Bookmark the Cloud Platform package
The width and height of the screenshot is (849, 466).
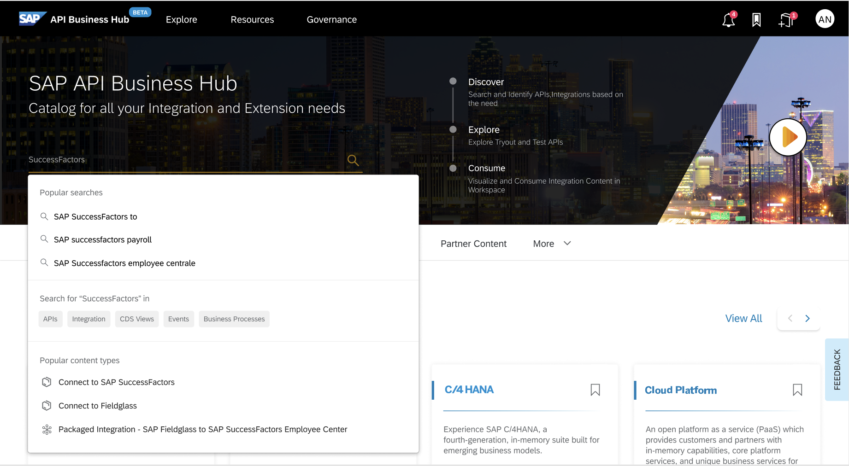[798, 390]
